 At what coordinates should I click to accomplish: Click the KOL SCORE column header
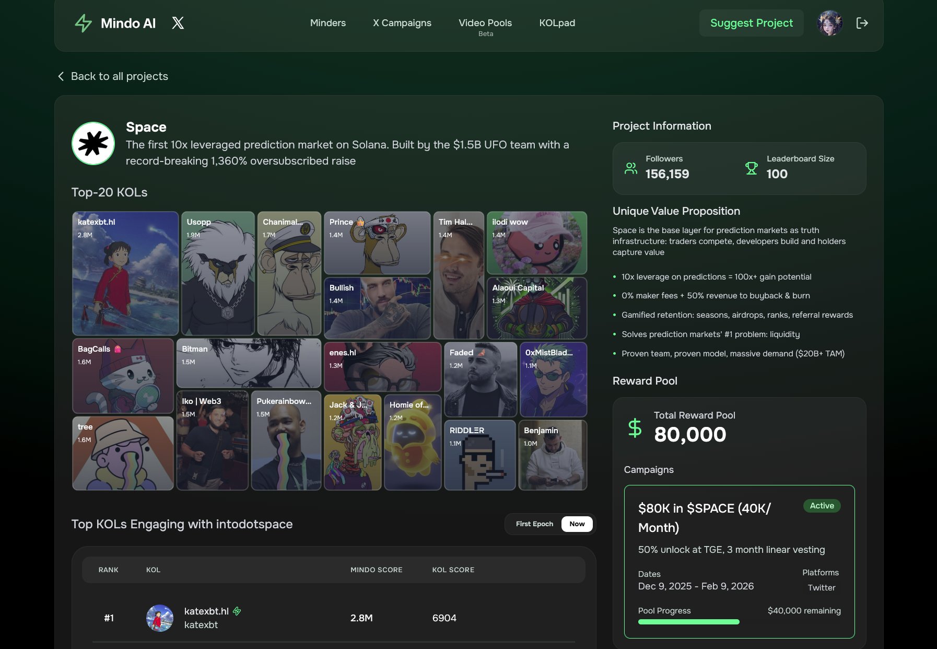coord(453,570)
